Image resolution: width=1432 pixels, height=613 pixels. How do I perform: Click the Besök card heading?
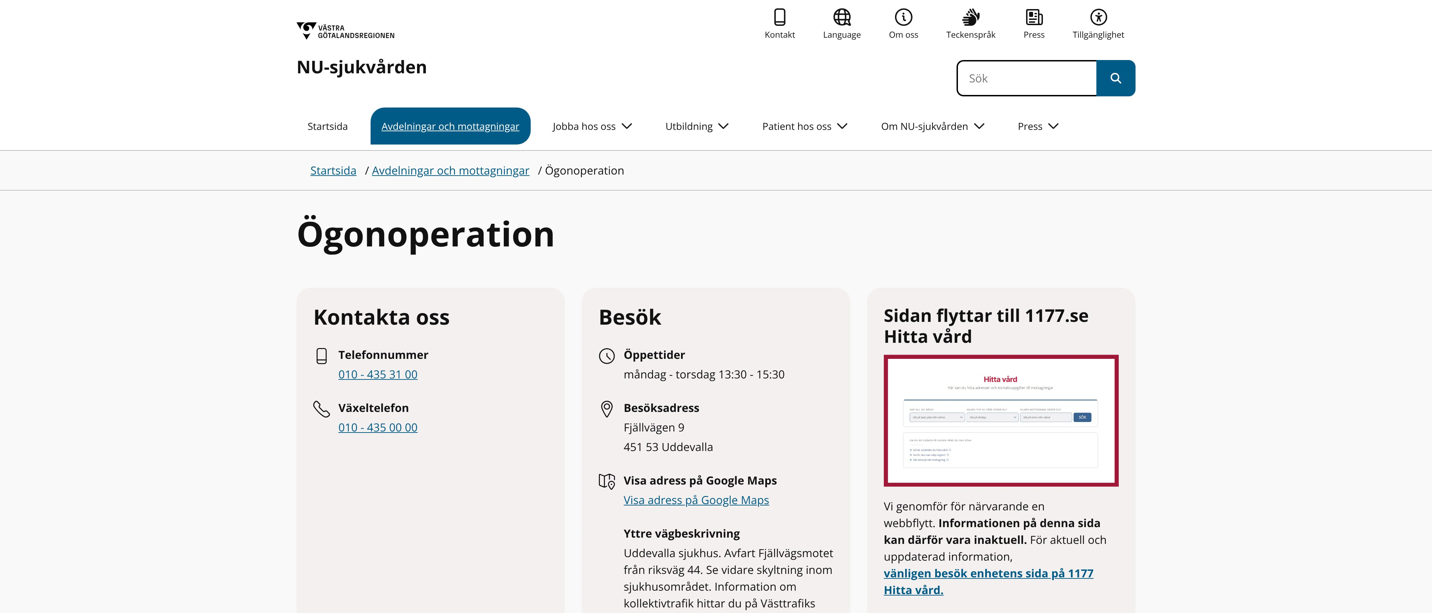(x=630, y=317)
